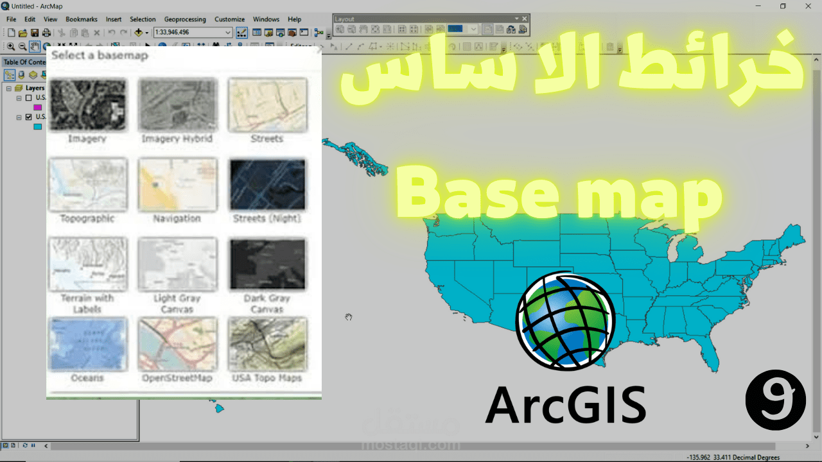Open the Help menu
Viewport: 822px width, 462px height.
click(294, 19)
